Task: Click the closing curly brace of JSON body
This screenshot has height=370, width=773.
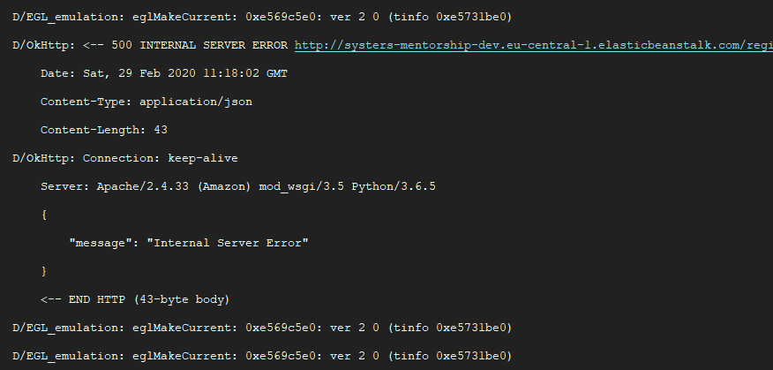Action: click(44, 271)
